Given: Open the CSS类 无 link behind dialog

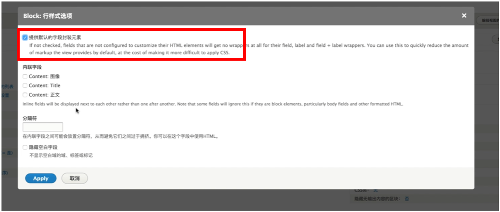Looking at the screenshot, I should tap(375, 190).
